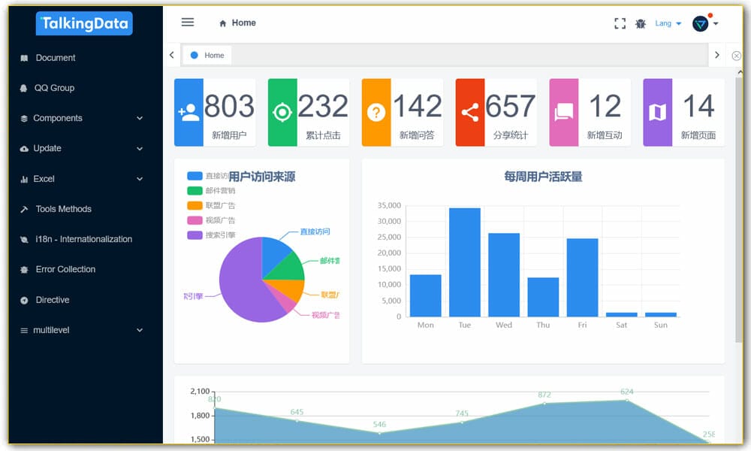Select the Directive sidebar icon

(23, 300)
